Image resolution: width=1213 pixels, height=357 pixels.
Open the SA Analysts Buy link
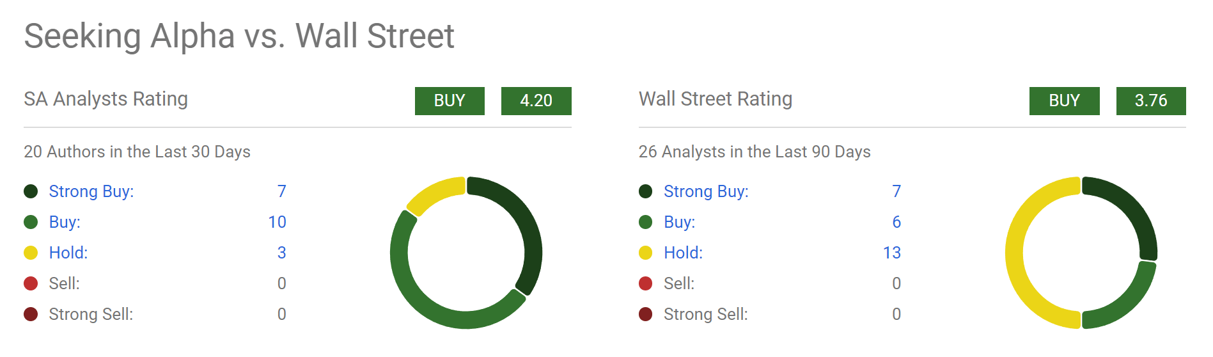65,222
